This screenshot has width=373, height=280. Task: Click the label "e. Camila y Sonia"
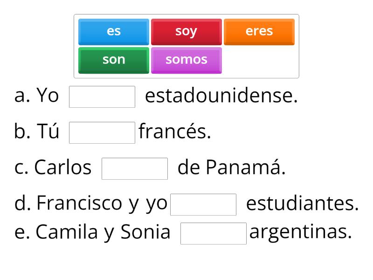point(93,231)
